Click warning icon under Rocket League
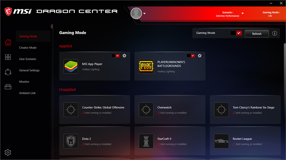This screenshot has width=286, height=160. (x=234, y=144)
